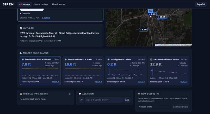
Task: Click the Estimate depth button
Action: (x=180, y=107)
